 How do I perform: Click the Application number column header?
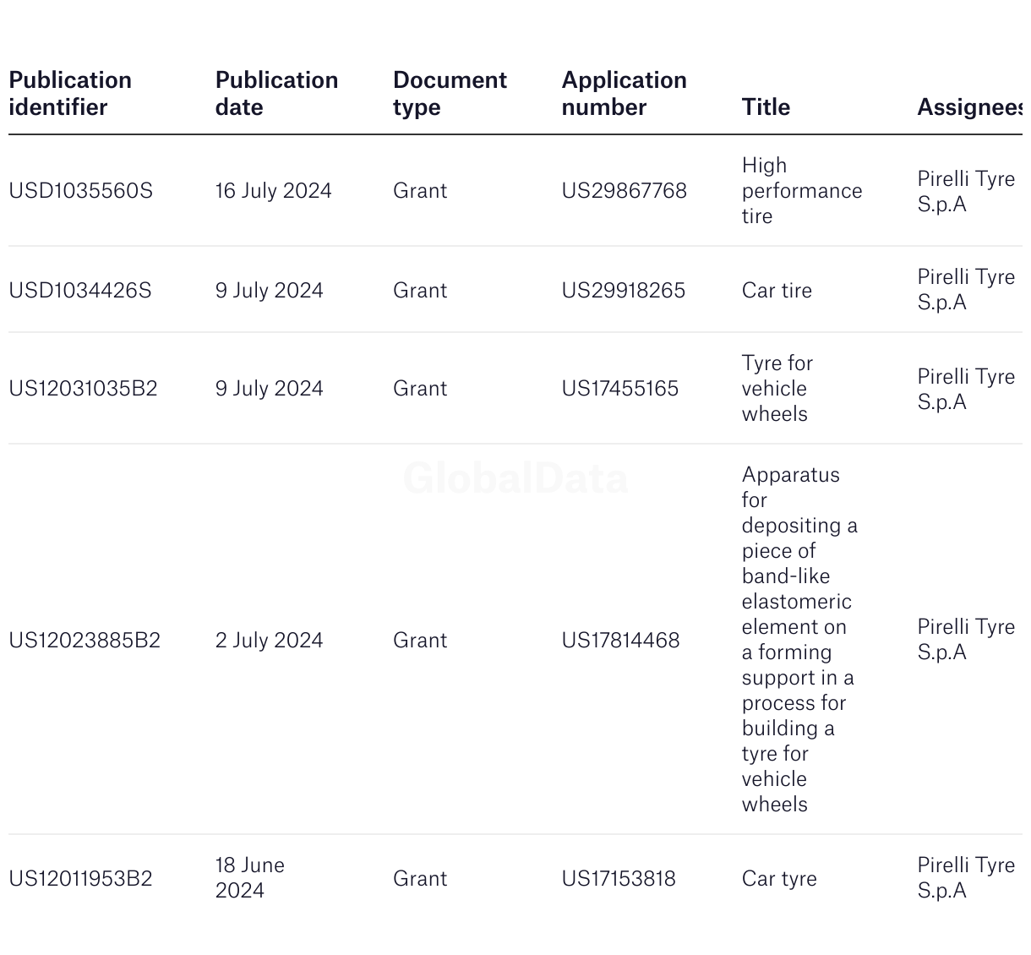pos(624,94)
